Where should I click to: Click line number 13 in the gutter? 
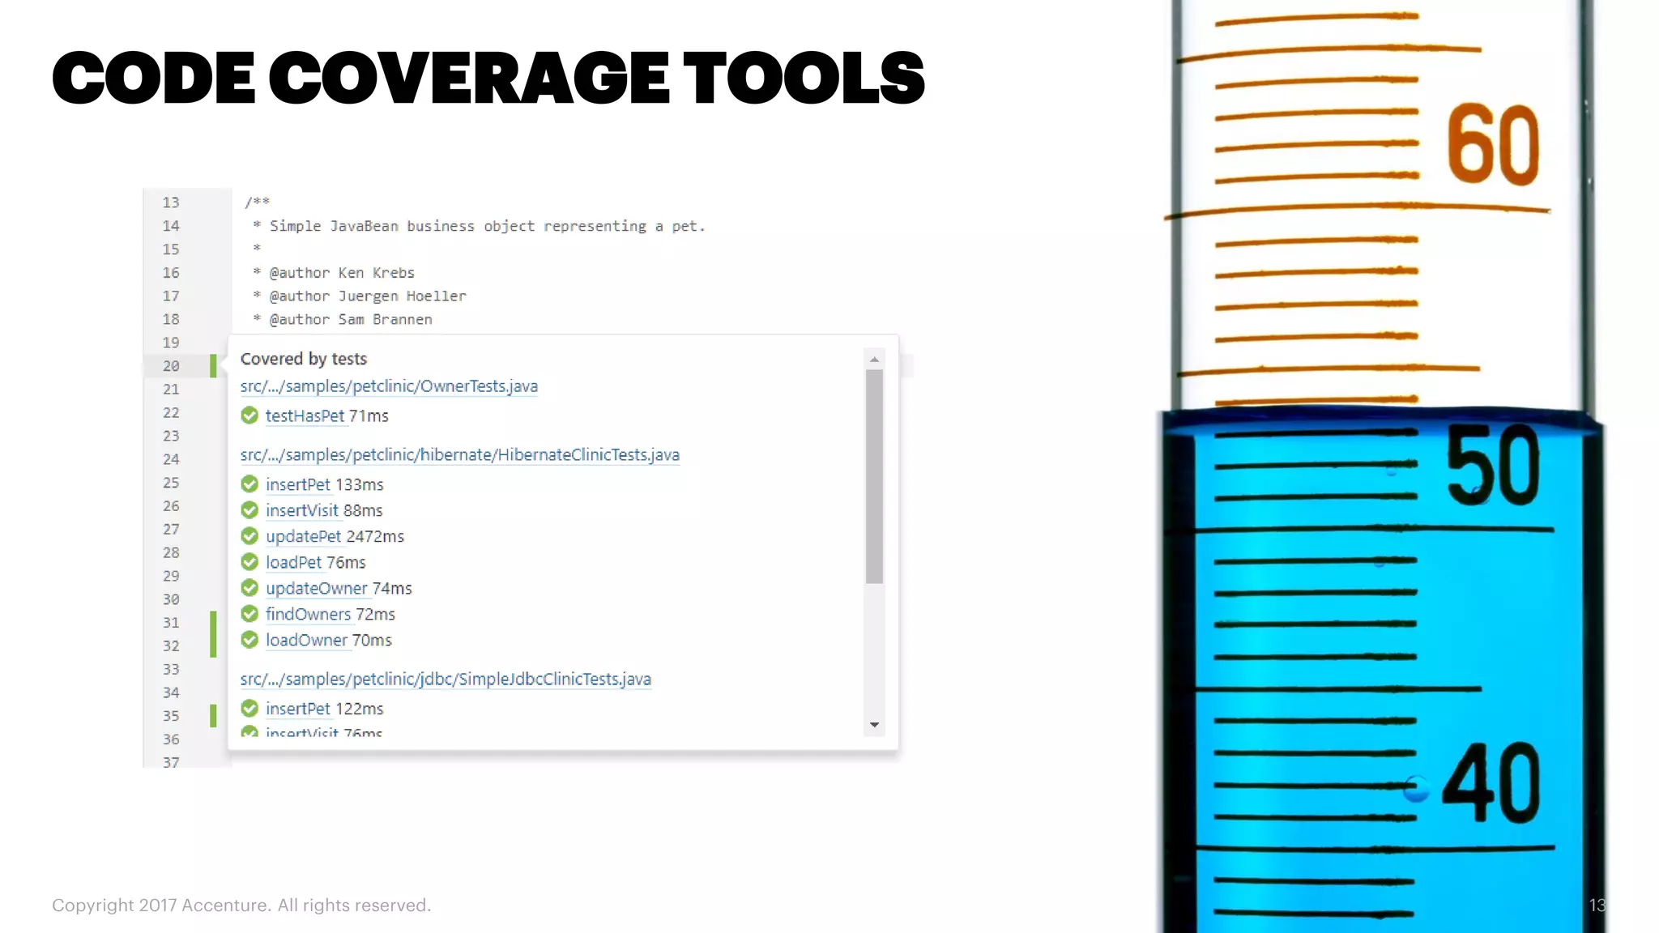coord(171,202)
